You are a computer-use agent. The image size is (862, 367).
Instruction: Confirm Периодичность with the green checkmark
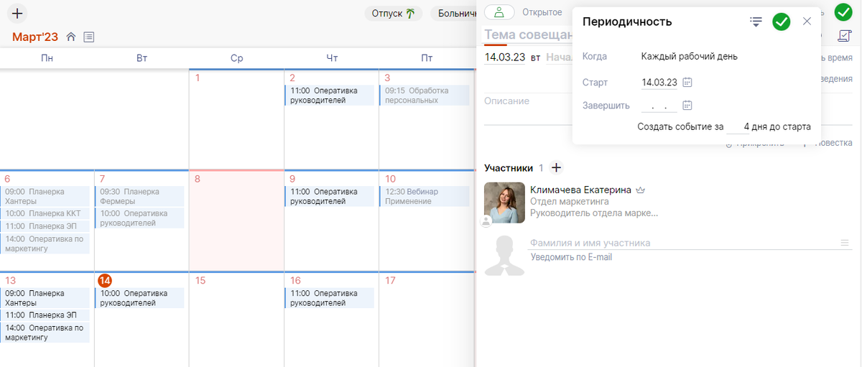782,22
